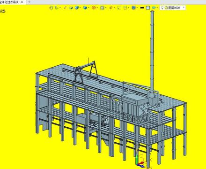Activate the orange orbit wheel icon
The width and height of the screenshot is (206, 169).
[x=94, y=8]
